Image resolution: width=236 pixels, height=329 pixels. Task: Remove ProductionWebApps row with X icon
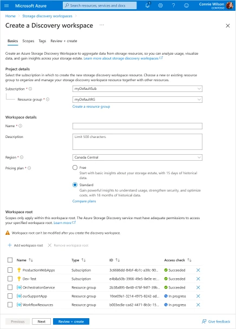(x=198, y=270)
